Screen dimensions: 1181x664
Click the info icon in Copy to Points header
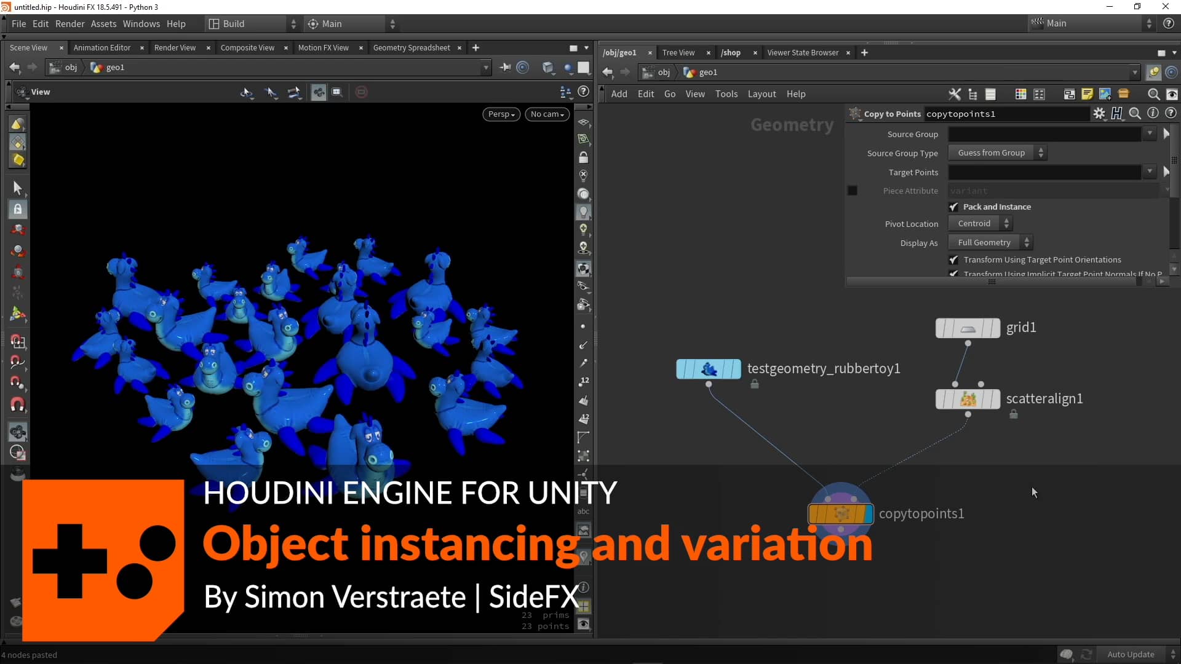pos(1153,113)
